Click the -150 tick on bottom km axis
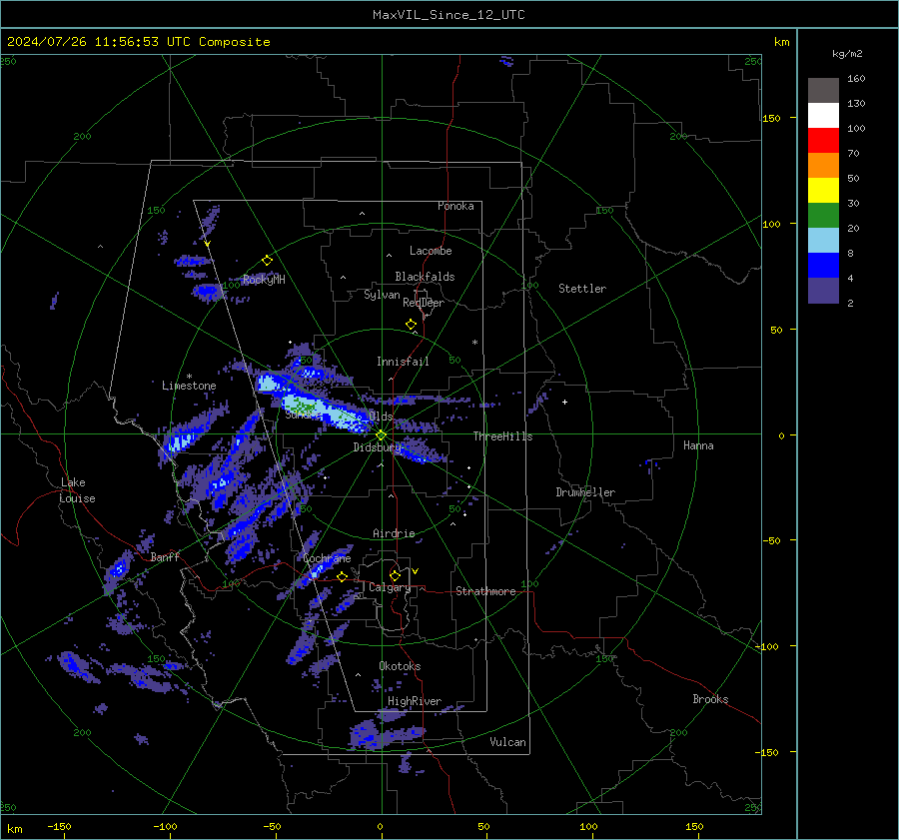 (59, 827)
